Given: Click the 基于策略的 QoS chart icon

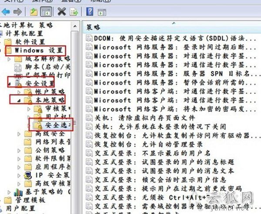Looking at the screenshot, I should click(x=18, y=192).
